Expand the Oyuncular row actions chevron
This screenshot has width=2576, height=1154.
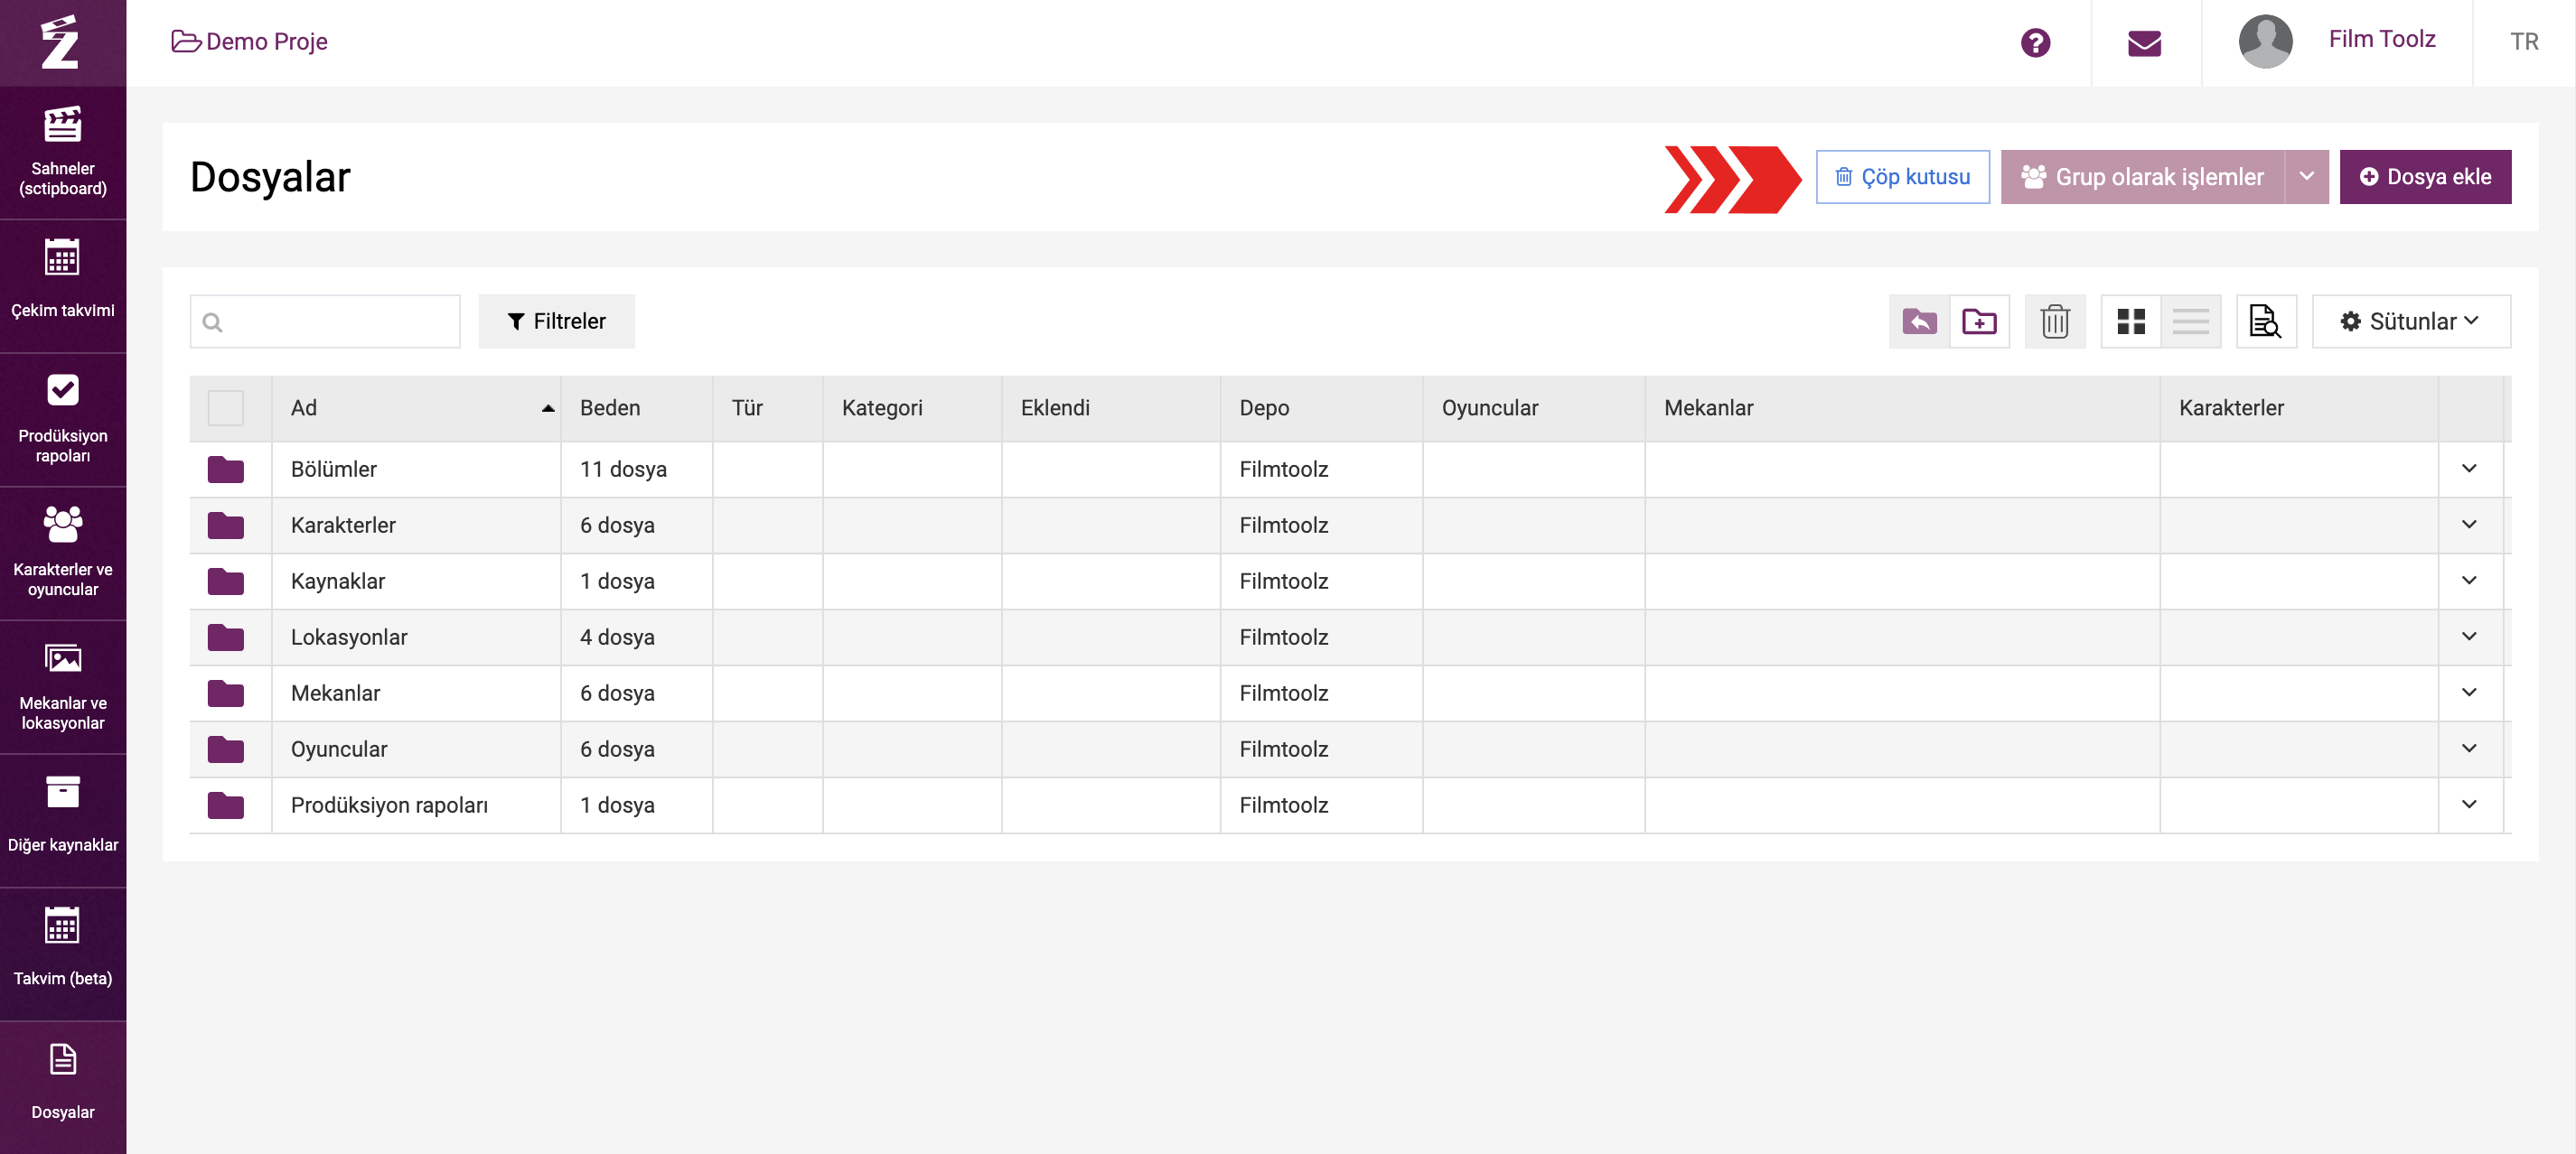click(x=2469, y=749)
